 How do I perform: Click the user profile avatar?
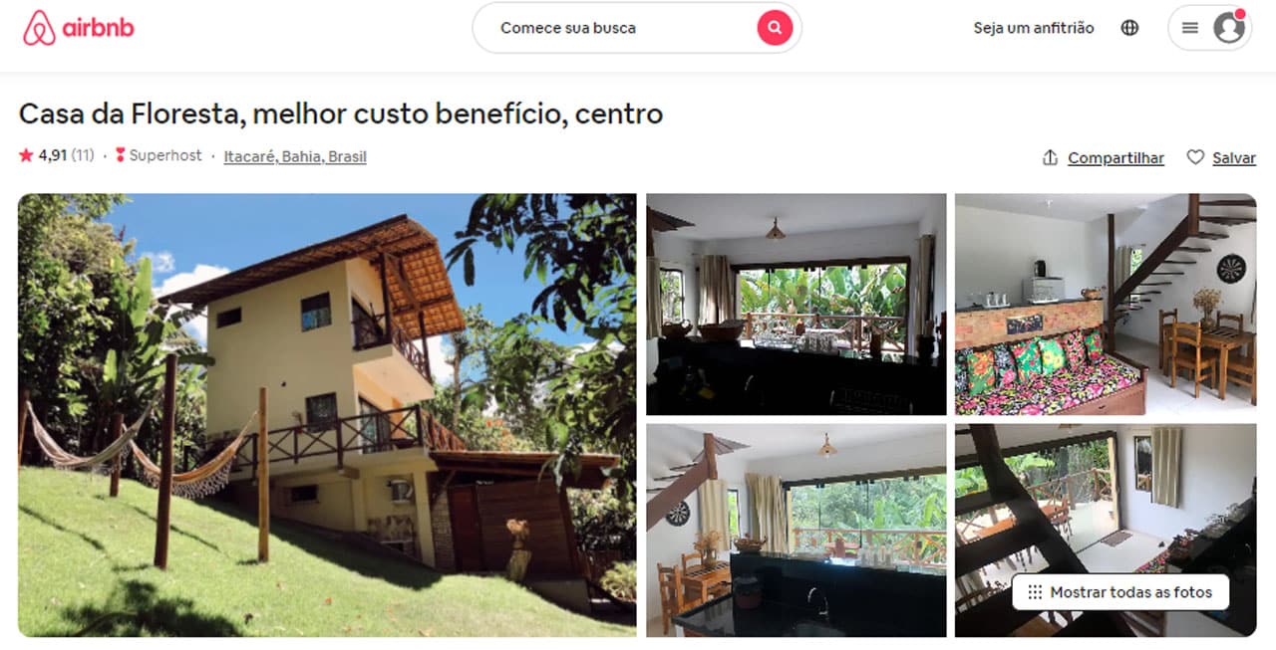[1229, 28]
